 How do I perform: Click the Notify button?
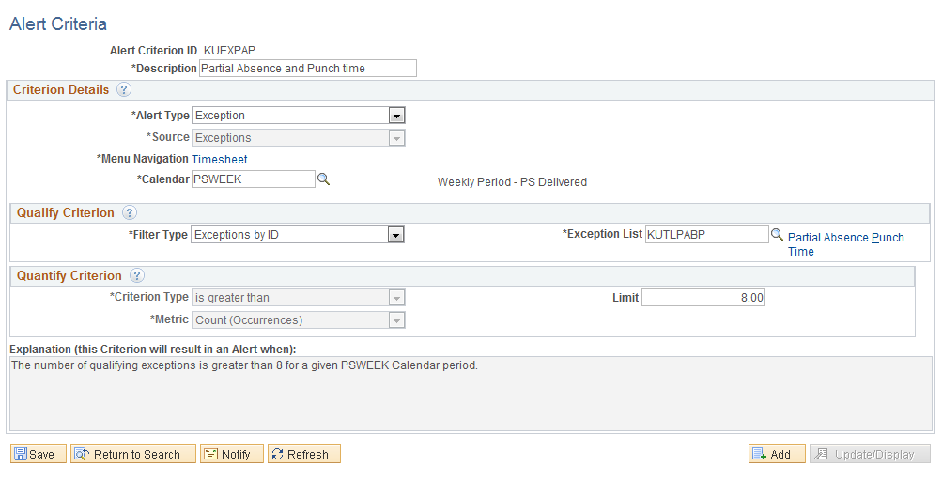click(232, 454)
